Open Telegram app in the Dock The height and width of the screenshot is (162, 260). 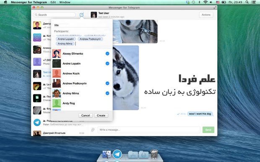tap(117, 154)
